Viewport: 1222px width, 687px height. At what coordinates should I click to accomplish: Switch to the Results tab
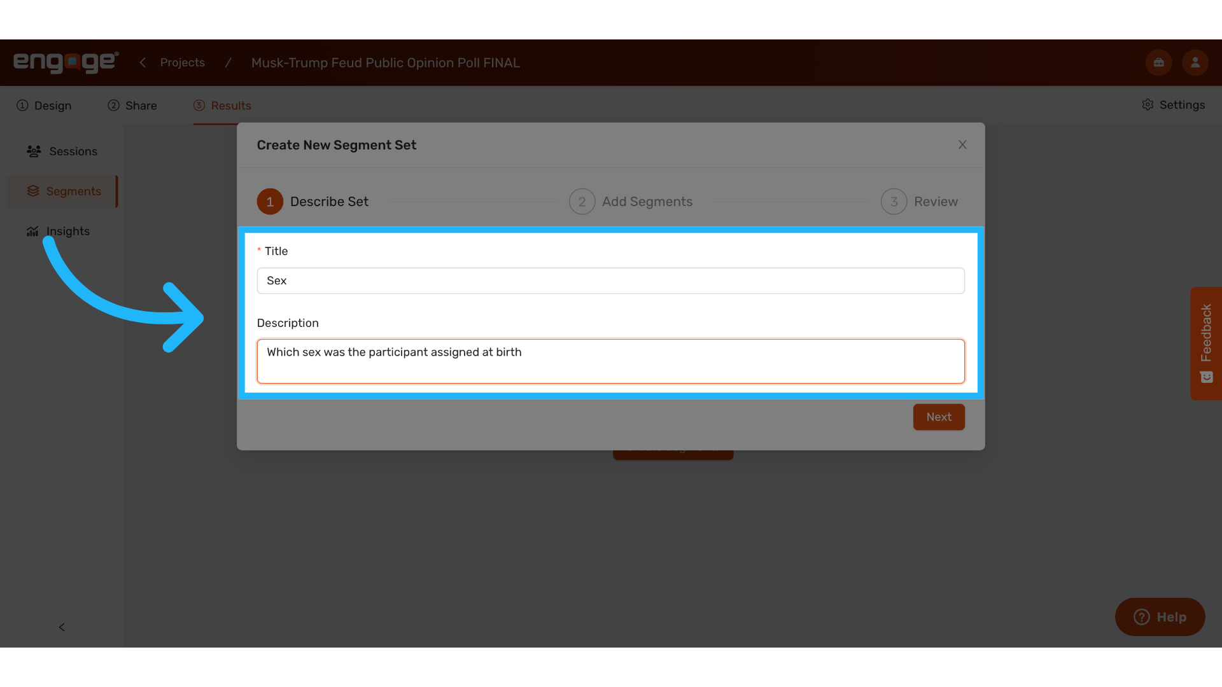(x=222, y=106)
